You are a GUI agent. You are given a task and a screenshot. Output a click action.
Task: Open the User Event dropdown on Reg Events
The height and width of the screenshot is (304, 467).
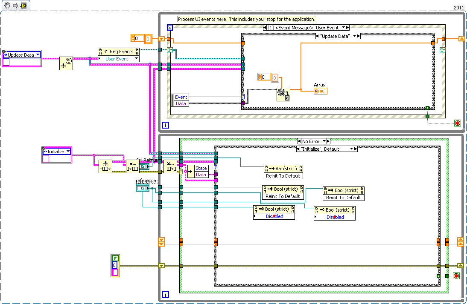coord(137,59)
